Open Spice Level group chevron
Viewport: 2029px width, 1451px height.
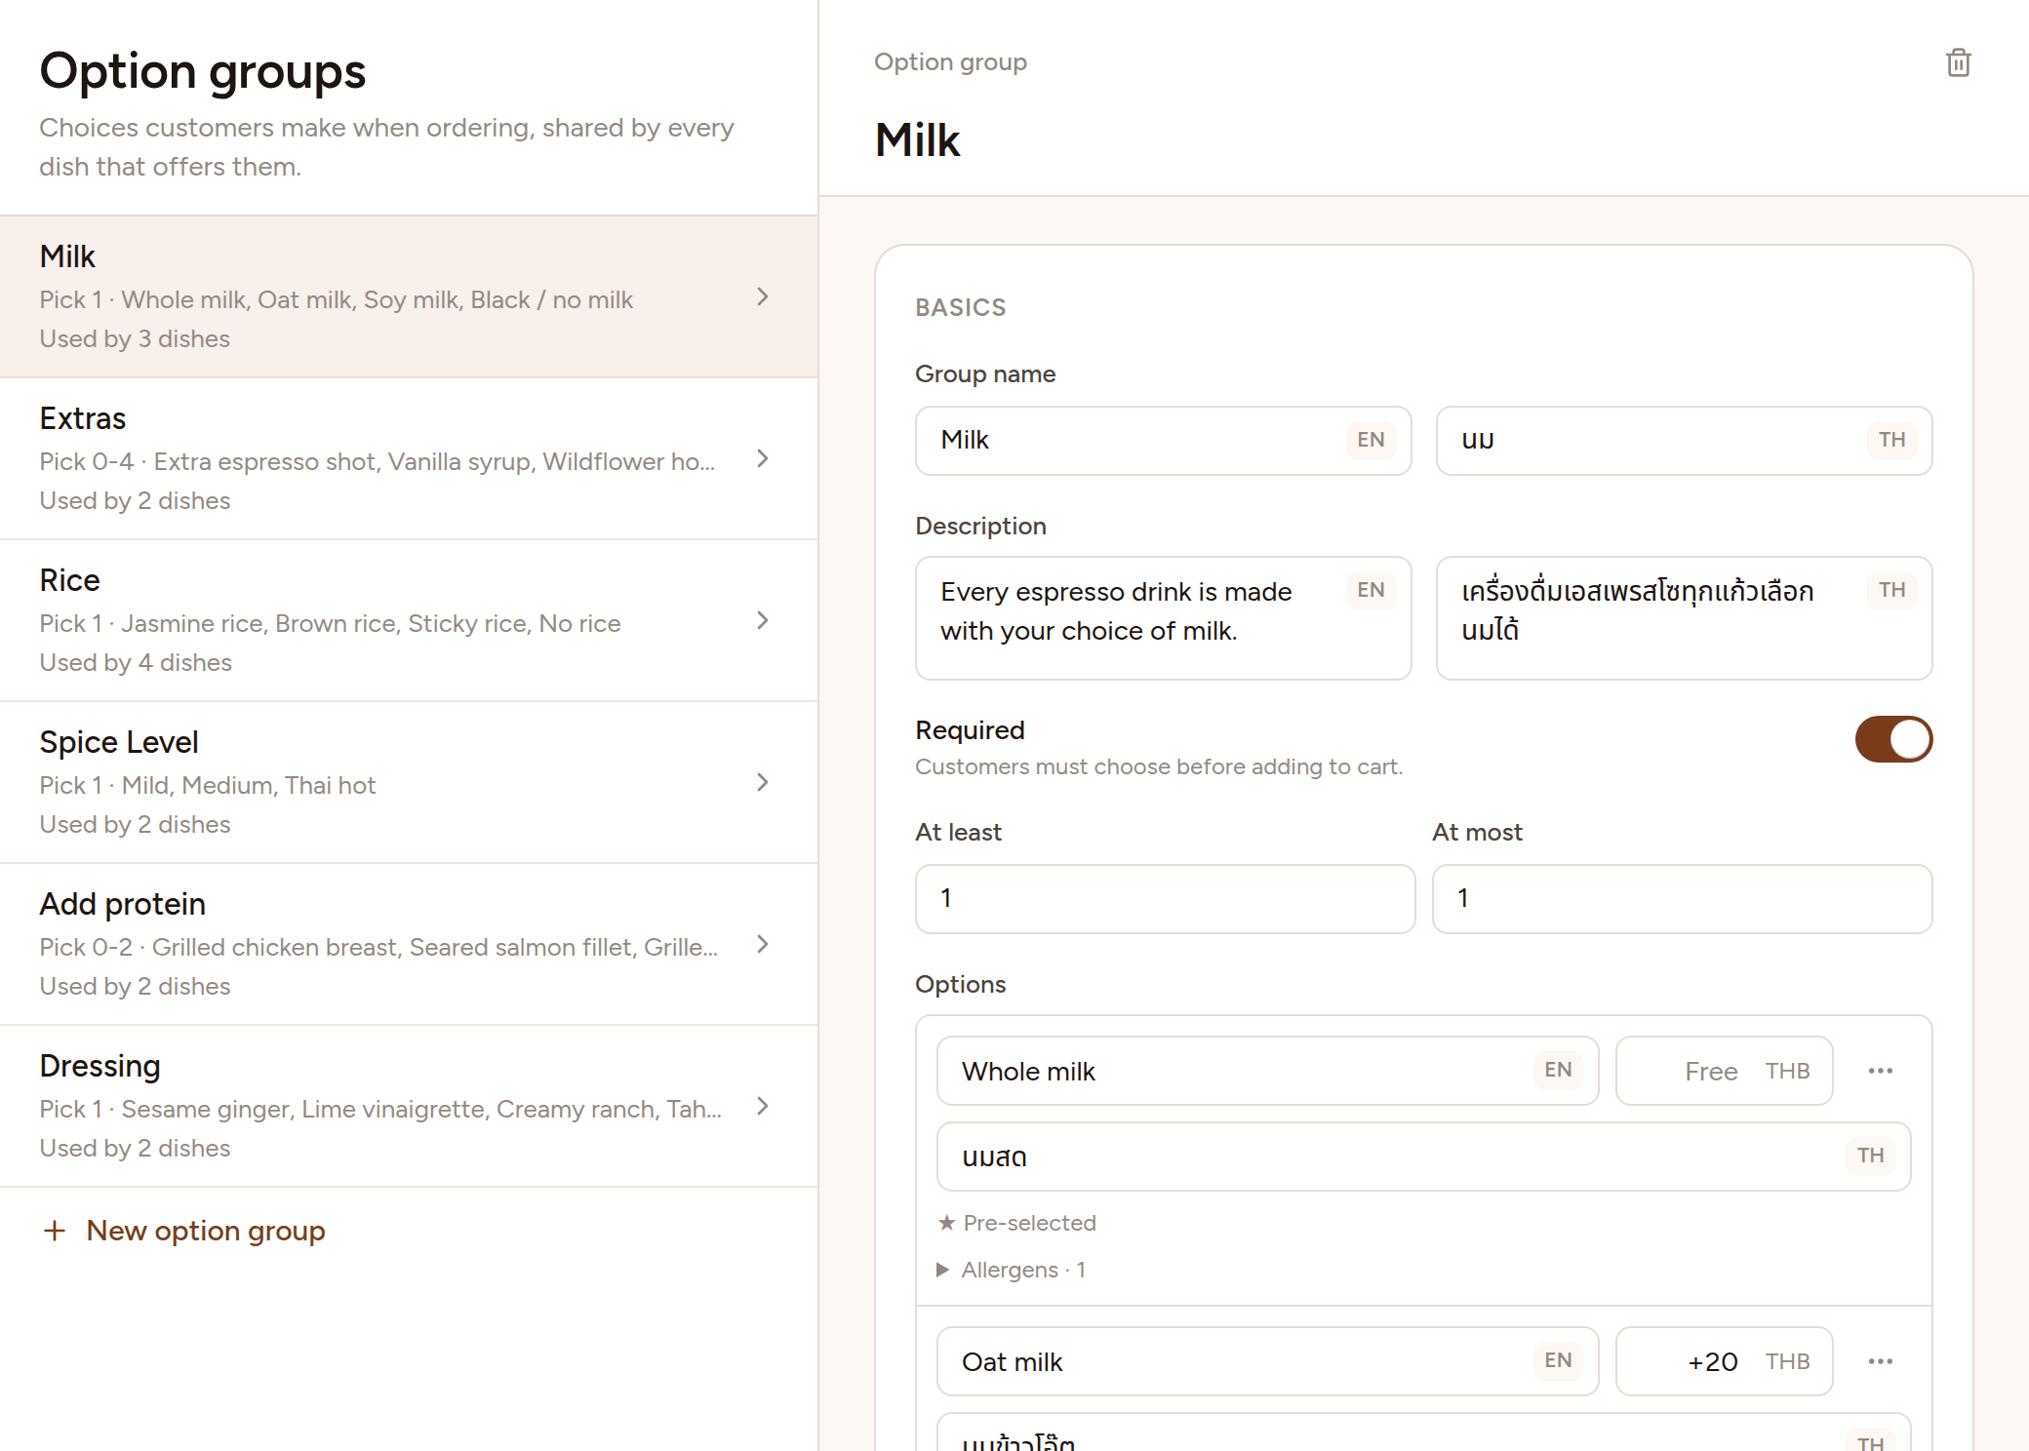(x=763, y=782)
